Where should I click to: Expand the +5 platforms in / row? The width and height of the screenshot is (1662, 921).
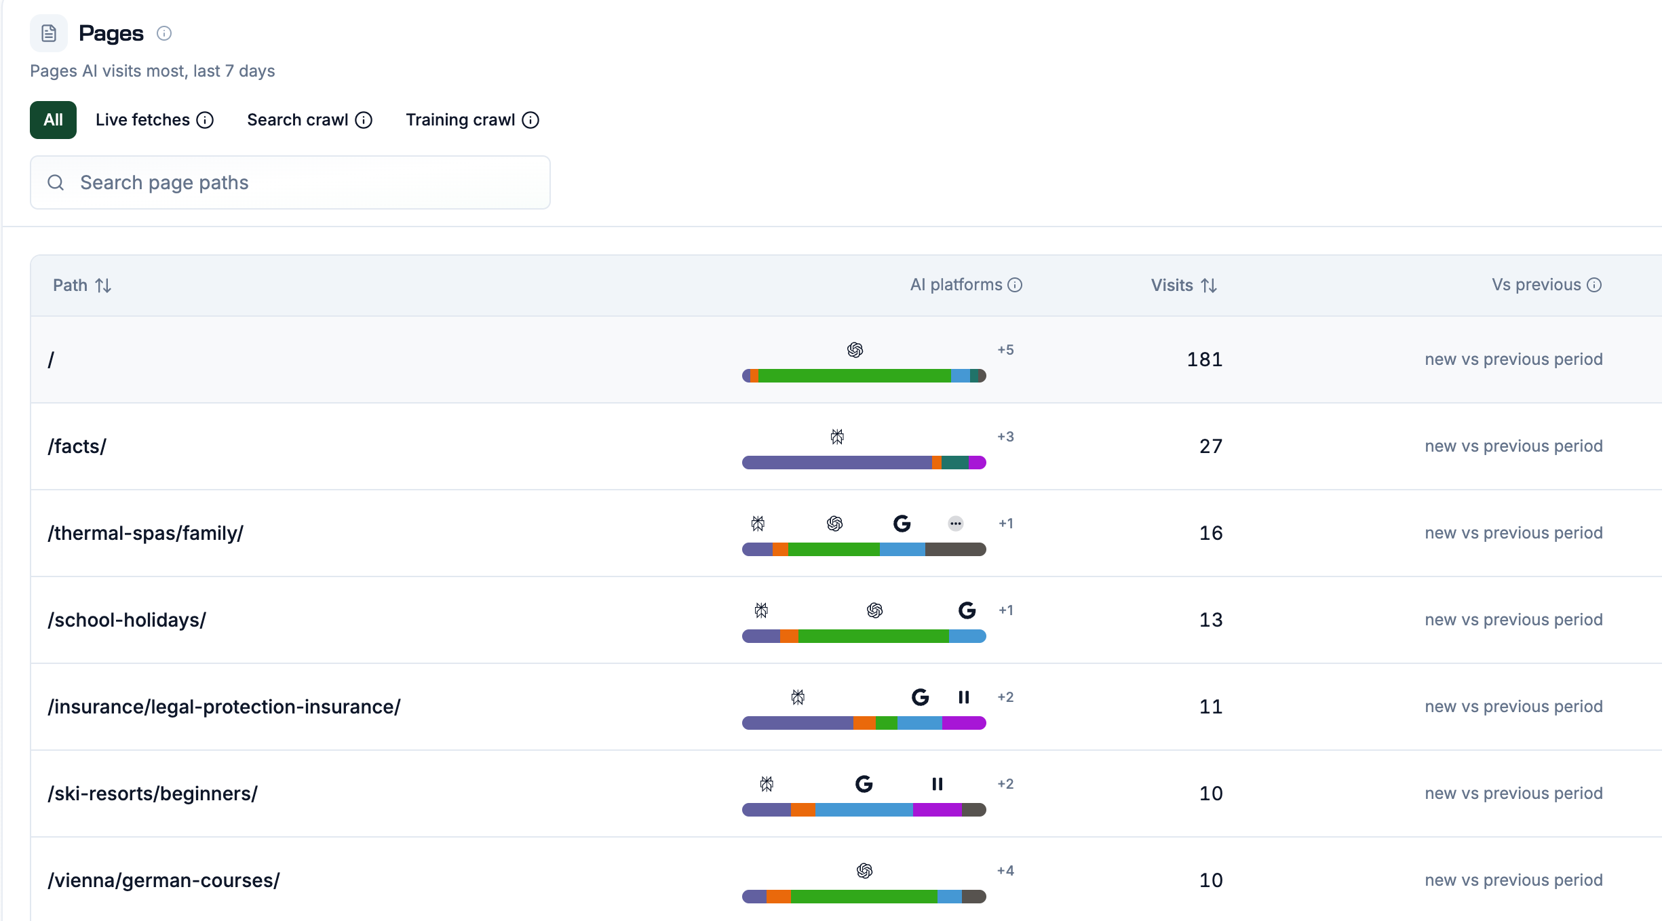click(1005, 350)
